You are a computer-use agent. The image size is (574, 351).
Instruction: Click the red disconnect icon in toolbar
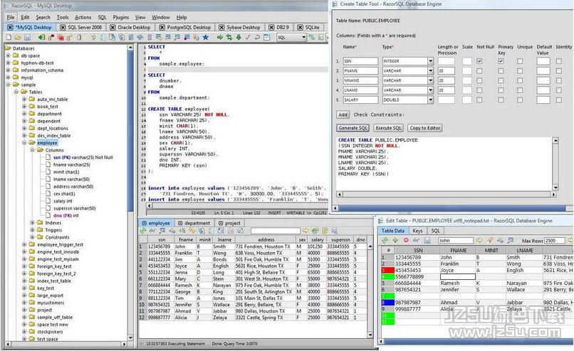coord(61,37)
